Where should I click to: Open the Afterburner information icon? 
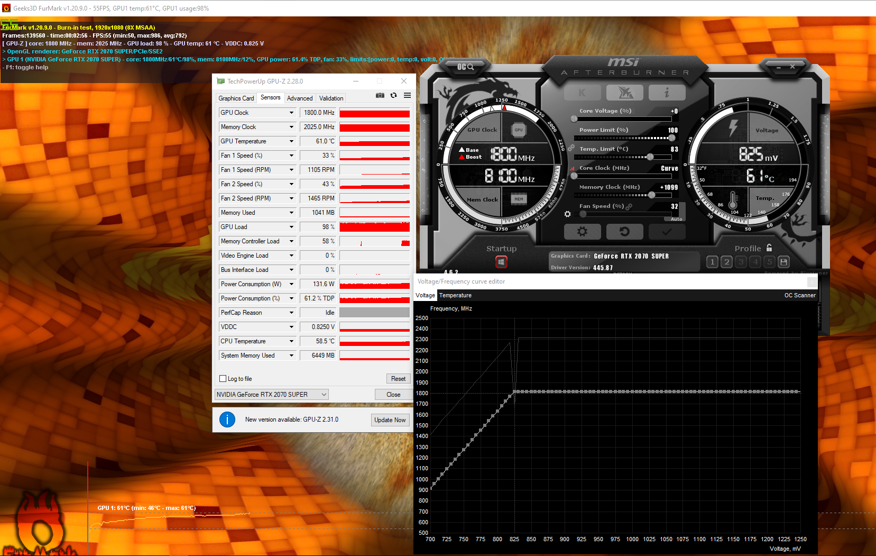click(667, 92)
